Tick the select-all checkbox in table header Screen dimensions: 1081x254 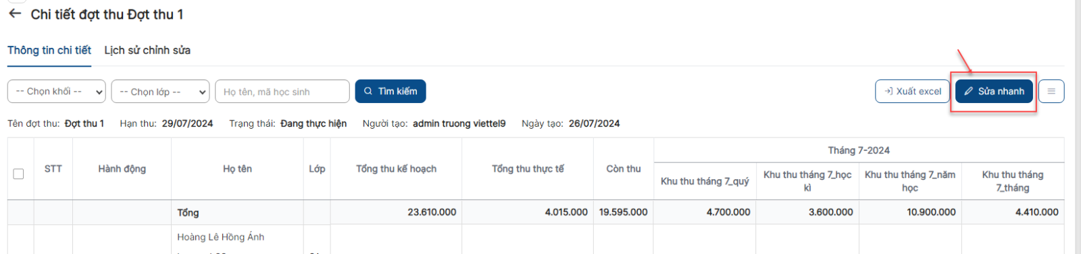[x=18, y=174]
